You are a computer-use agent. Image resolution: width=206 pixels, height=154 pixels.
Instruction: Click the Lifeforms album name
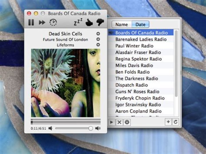point(66,45)
